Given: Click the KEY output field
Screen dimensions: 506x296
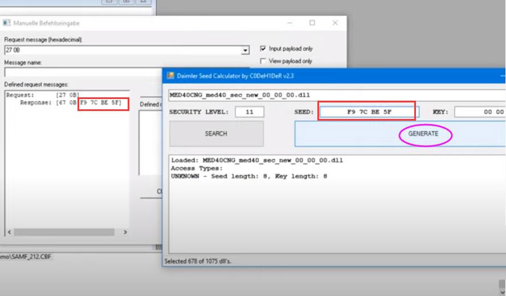Looking at the screenshot, I should coord(480,112).
